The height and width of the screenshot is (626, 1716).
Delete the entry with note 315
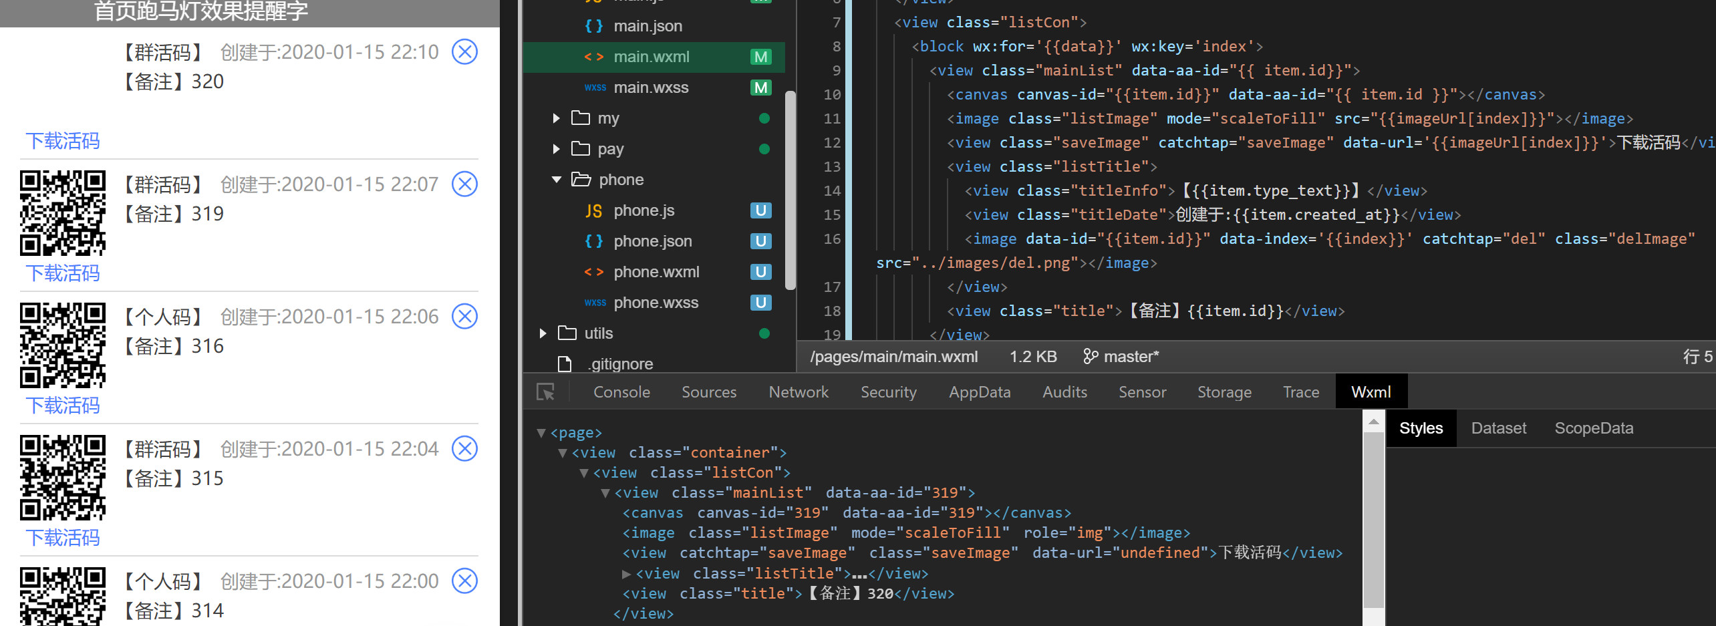pos(464,448)
